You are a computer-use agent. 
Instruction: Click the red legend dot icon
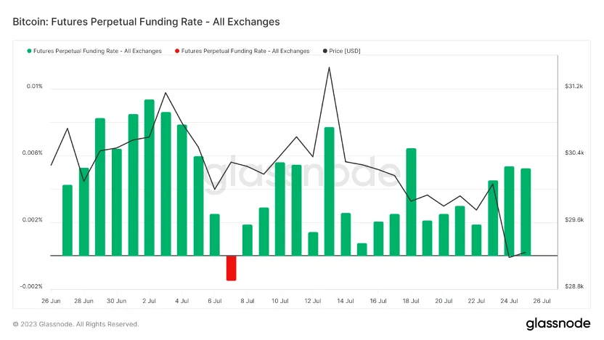(177, 51)
